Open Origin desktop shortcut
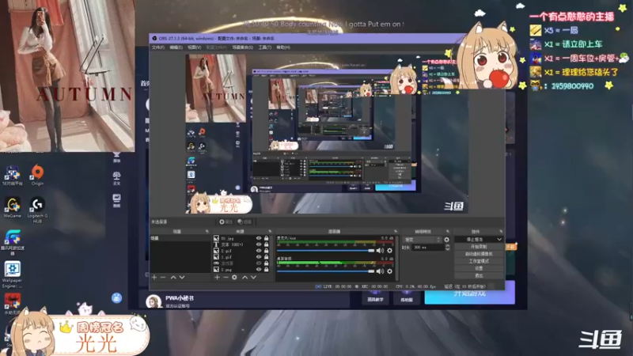Viewport: 633px width, 356px height. [x=37, y=175]
